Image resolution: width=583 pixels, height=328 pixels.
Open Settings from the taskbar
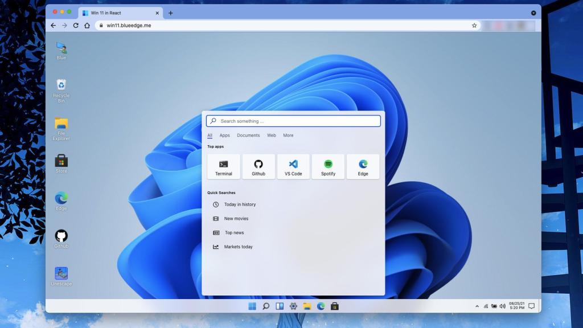293,306
